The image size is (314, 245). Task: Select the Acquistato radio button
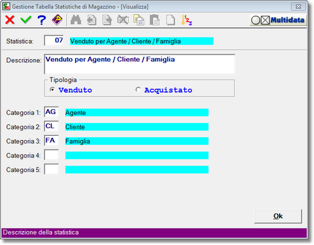(x=138, y=89)
